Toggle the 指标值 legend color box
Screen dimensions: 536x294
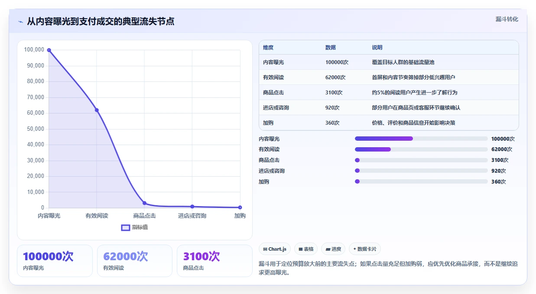[125, 227]
